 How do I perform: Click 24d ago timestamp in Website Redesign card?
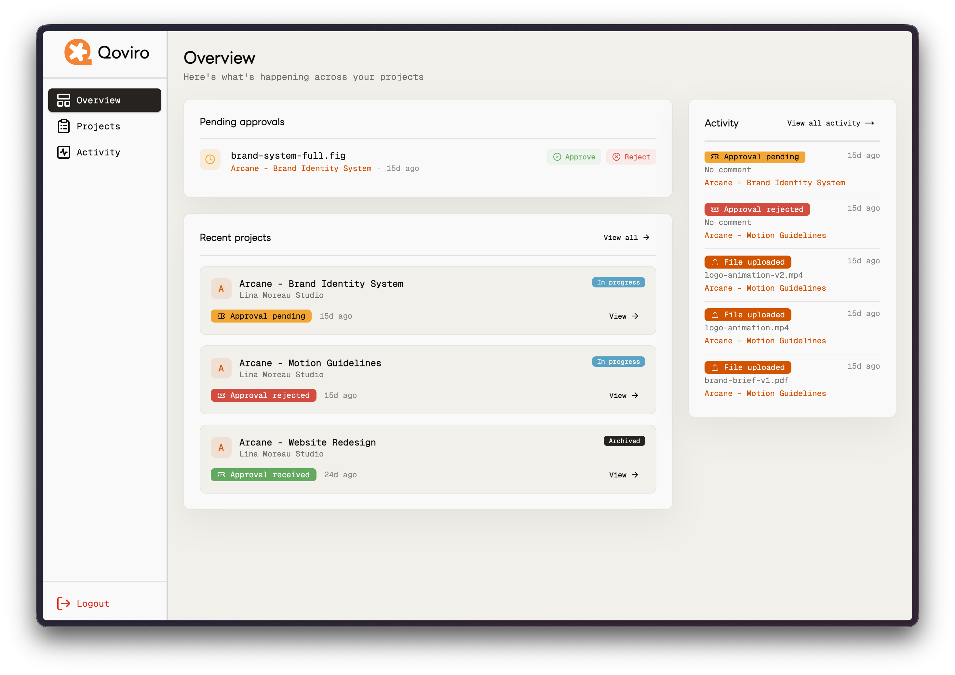(340, 475)
